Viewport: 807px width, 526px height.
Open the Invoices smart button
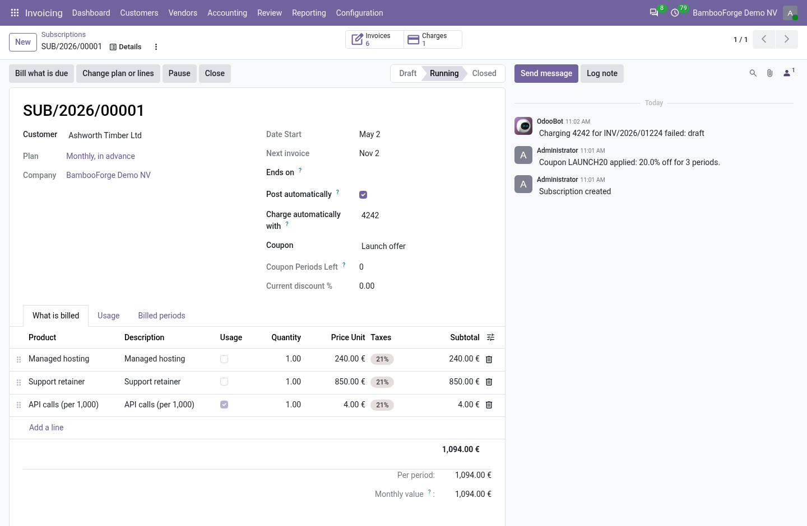(x=374, y=39)
